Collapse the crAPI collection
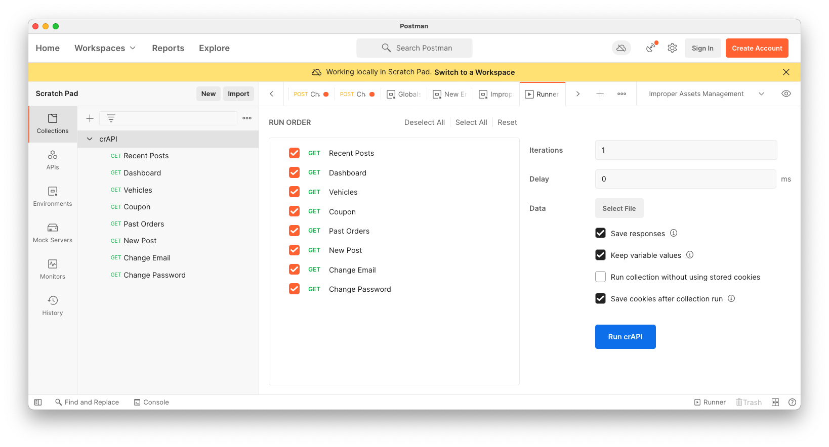The image size is (829, 447). pyautogui.click(x=90, y=139)
